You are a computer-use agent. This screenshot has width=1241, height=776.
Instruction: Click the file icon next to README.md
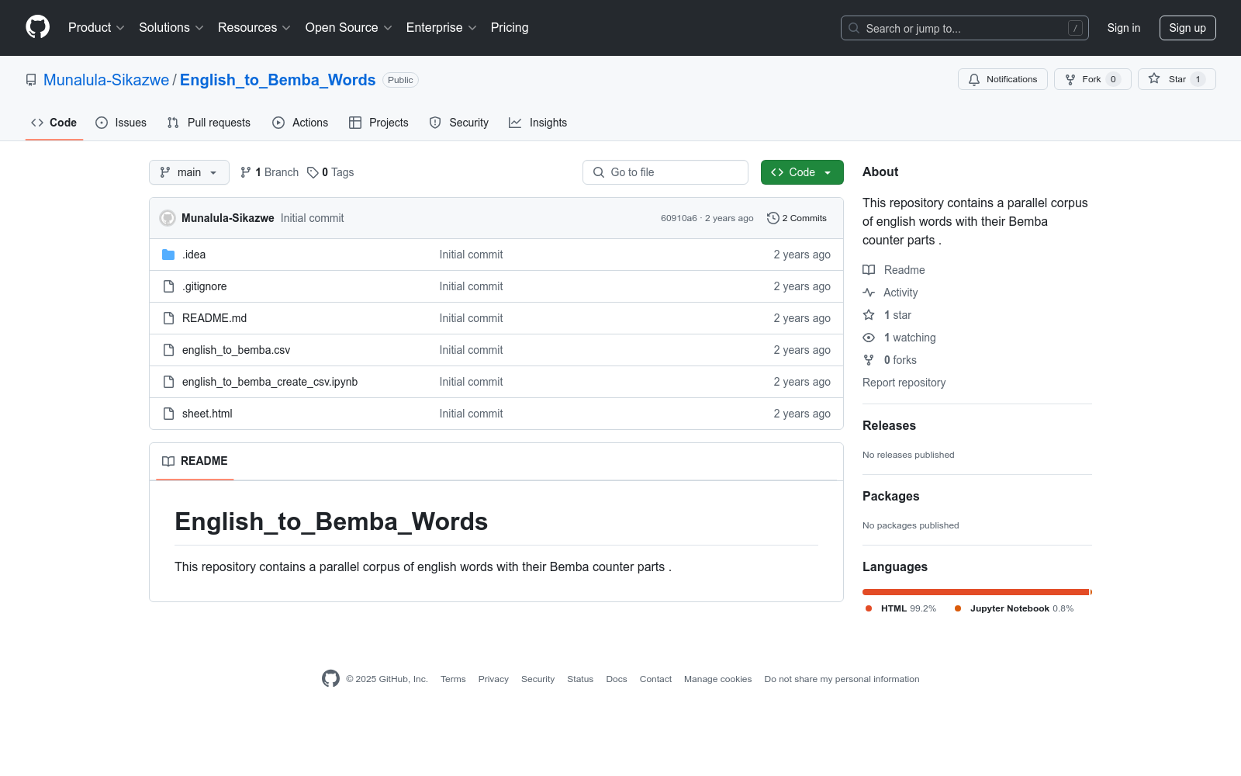pyautogui.click(x=168, y=318)
